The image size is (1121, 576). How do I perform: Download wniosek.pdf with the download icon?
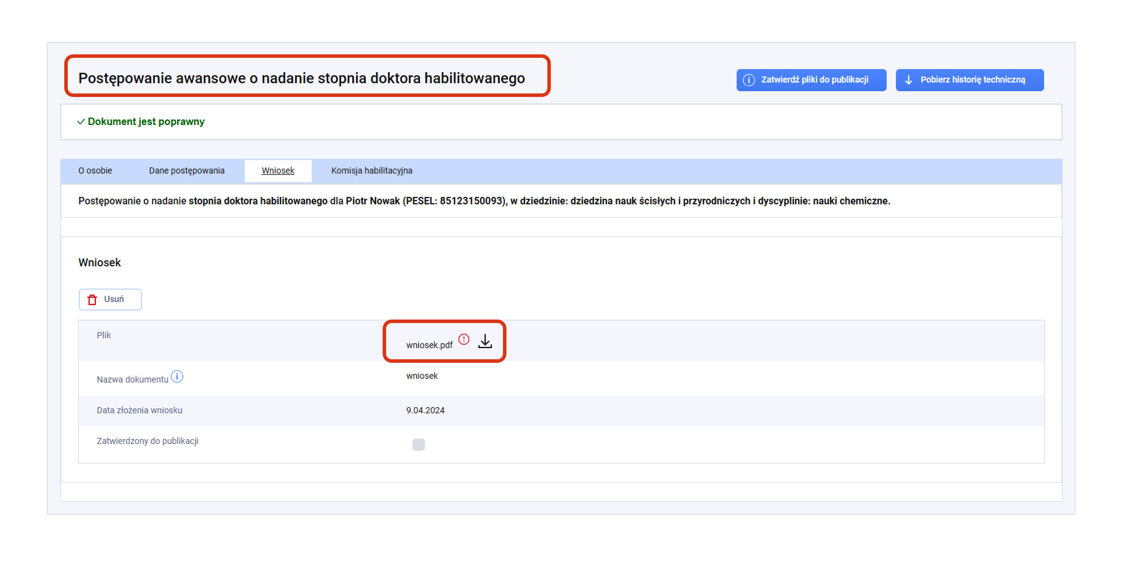point(485,341)
